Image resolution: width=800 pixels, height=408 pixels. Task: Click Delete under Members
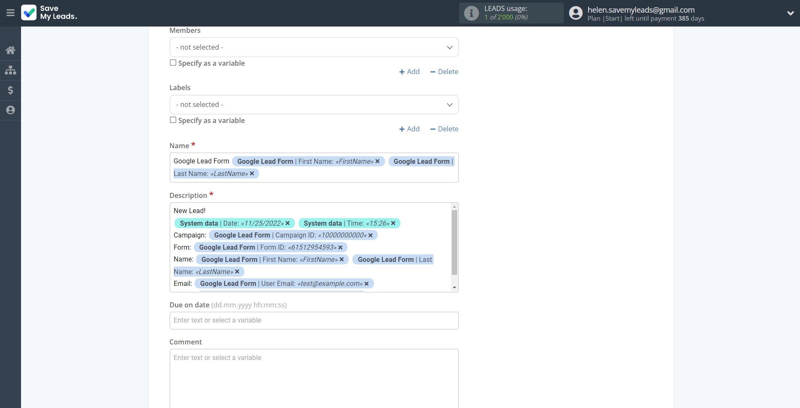[x=444, y=72]
